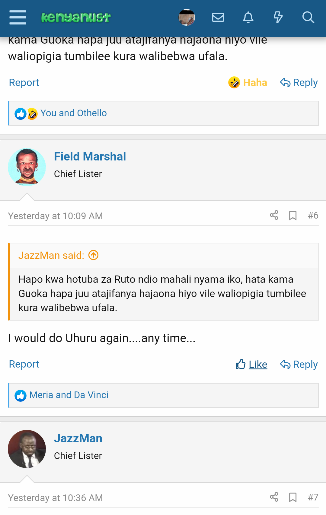Open the search magnifier icon
Image resolution: width=326 pixels, height=515 pixels.
(308, 18)
